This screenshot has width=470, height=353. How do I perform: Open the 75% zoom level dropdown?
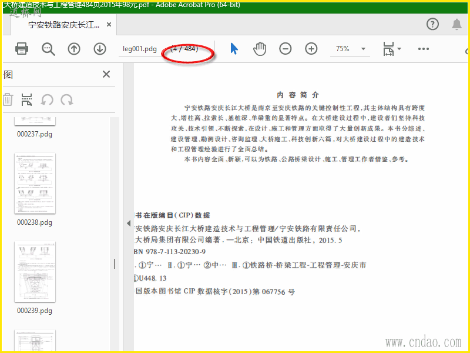363,49
